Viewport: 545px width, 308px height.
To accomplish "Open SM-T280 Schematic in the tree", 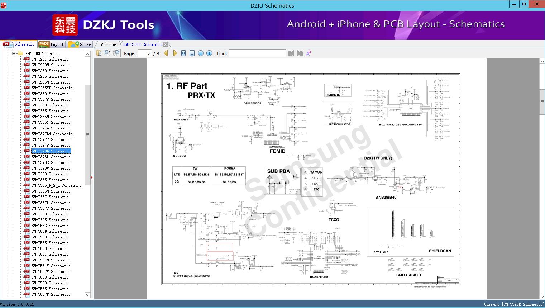I will (50, 71).
